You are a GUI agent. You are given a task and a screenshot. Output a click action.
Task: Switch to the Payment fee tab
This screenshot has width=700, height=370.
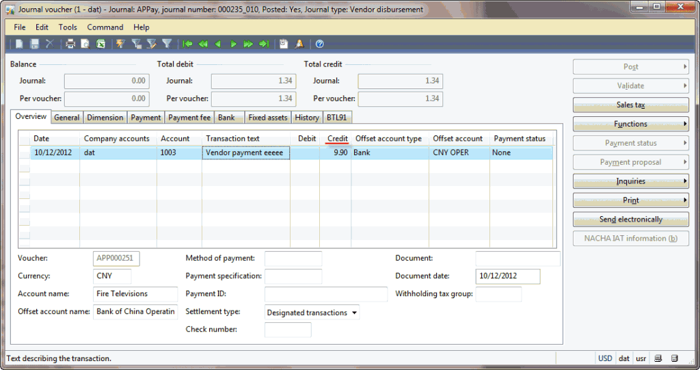[x=189, y=118]
